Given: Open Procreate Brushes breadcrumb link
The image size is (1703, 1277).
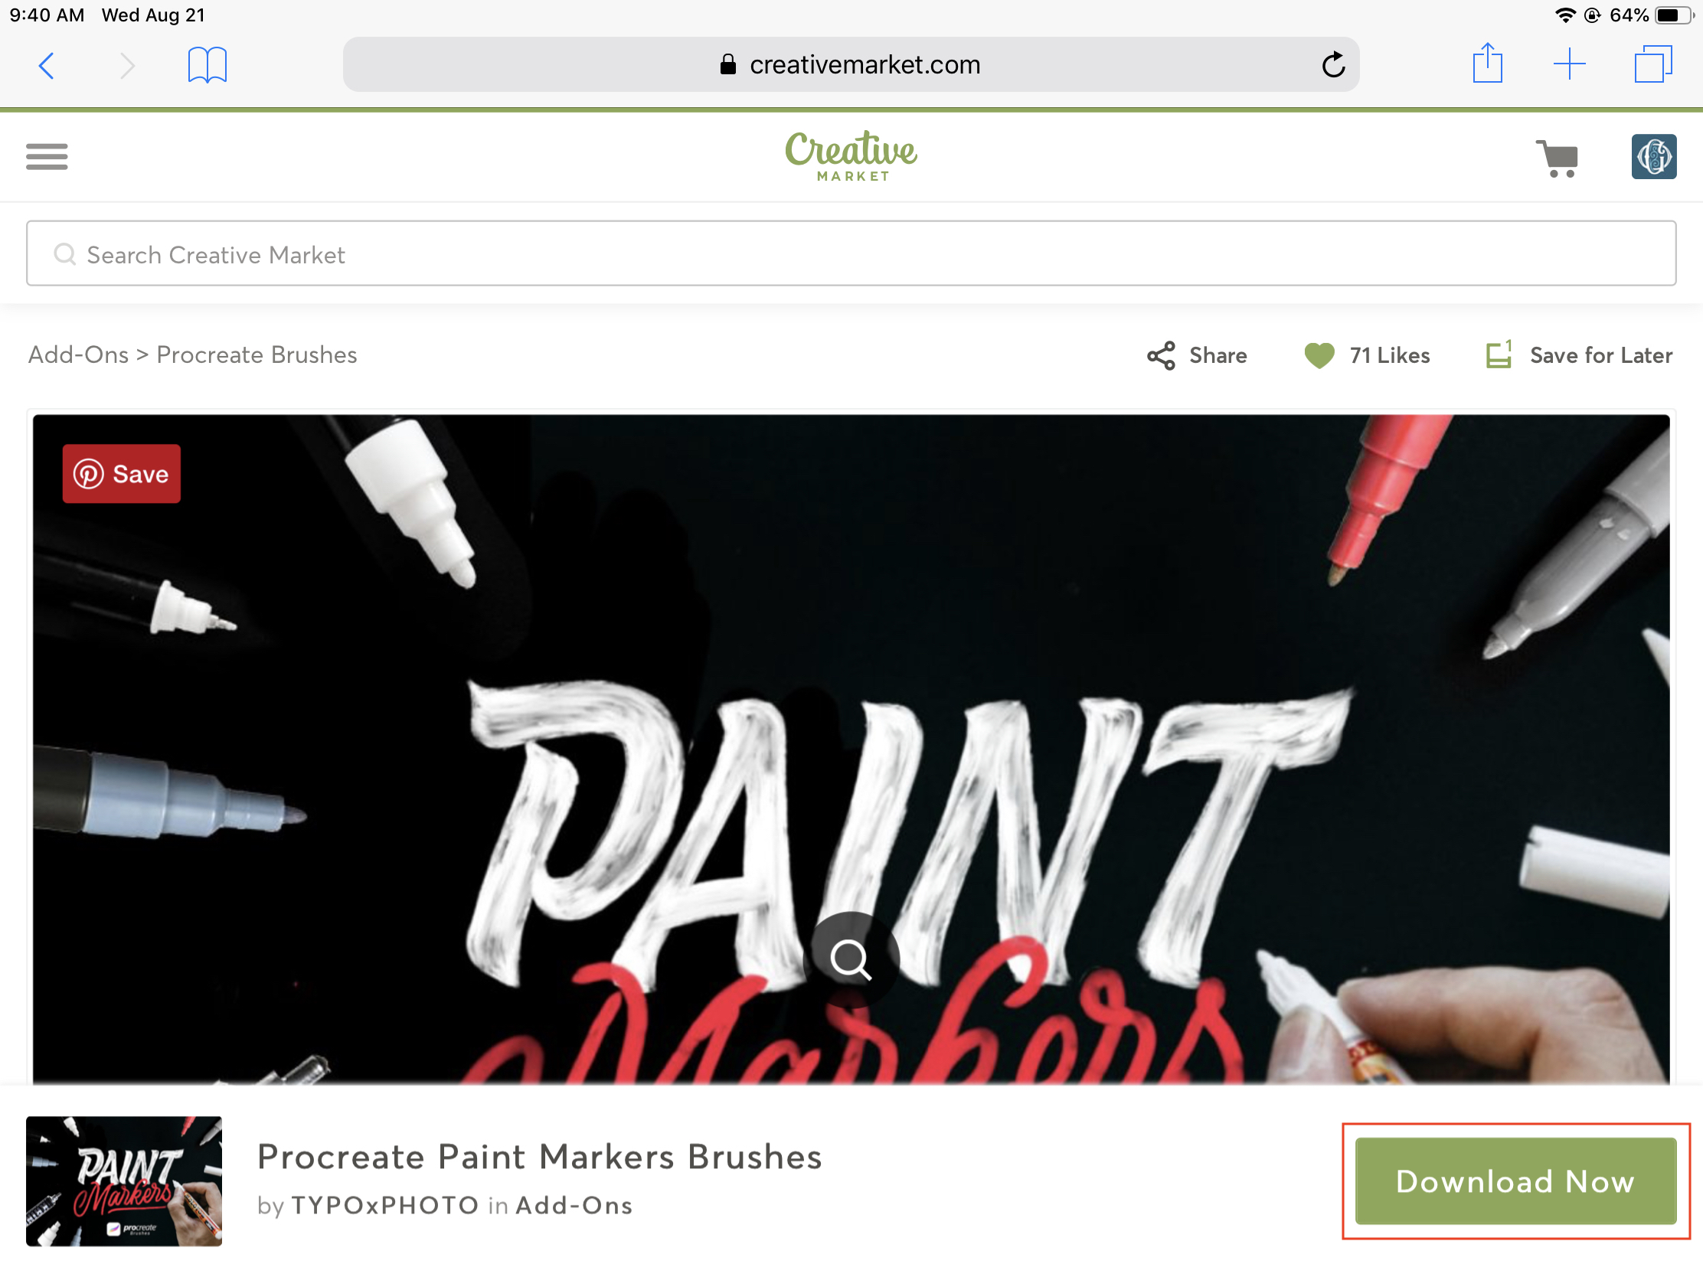Looking at the screenshot, I should pos(257,355).
